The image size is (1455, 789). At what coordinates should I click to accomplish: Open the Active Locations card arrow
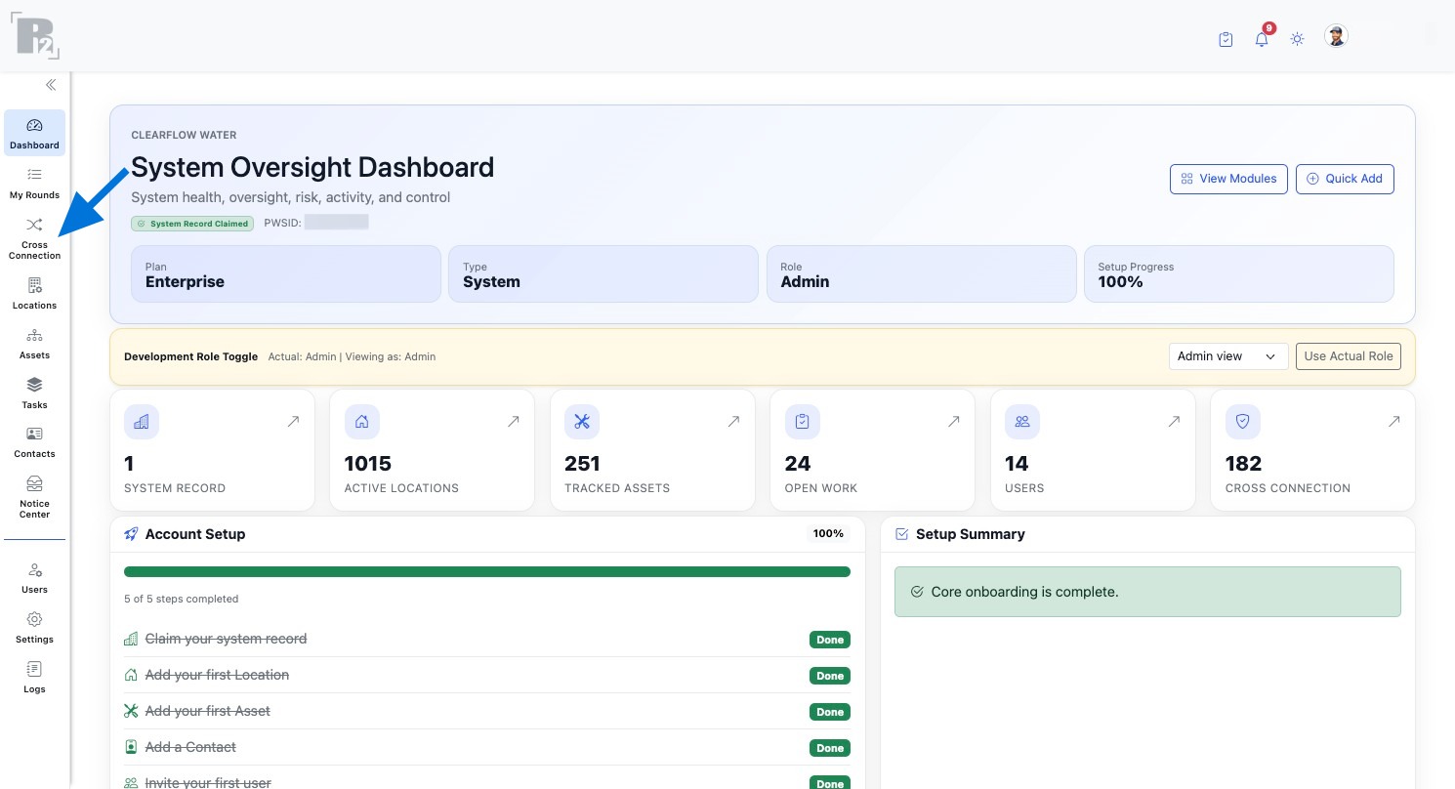pos(513,422)
